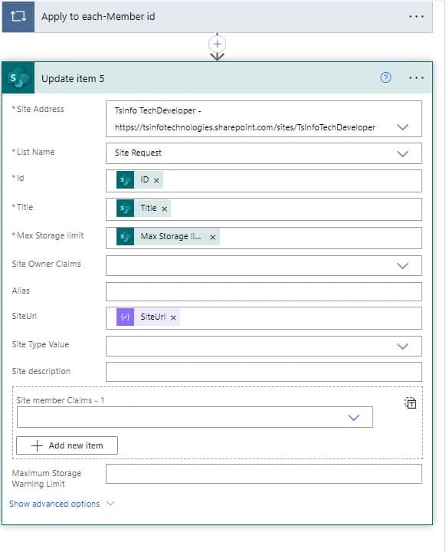The height and width of the screenshot is (552, 446).
Task: Remove the Max Storage limit token
Action: pyautogui.click(x=212, y=237)
